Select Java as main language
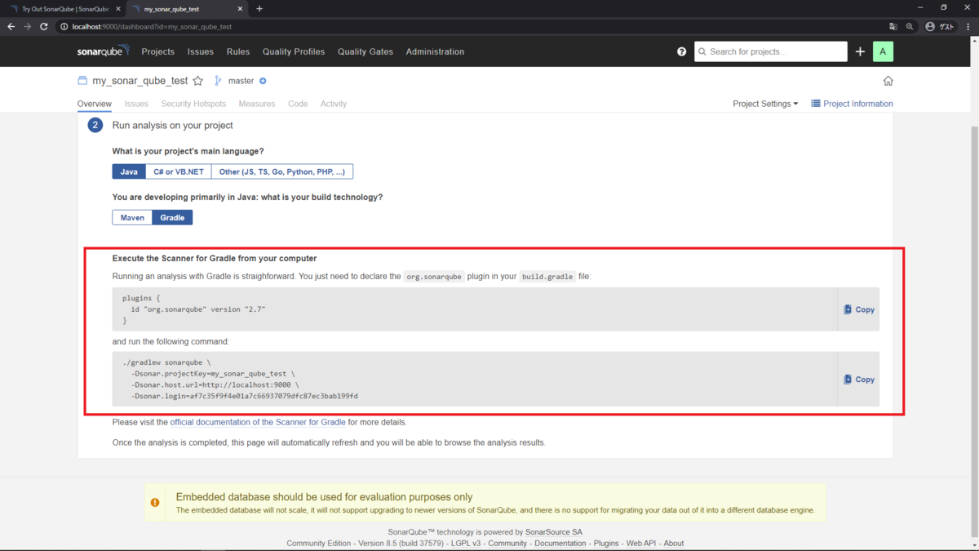This screenshot has width=979, height=551. click(129, 171)
